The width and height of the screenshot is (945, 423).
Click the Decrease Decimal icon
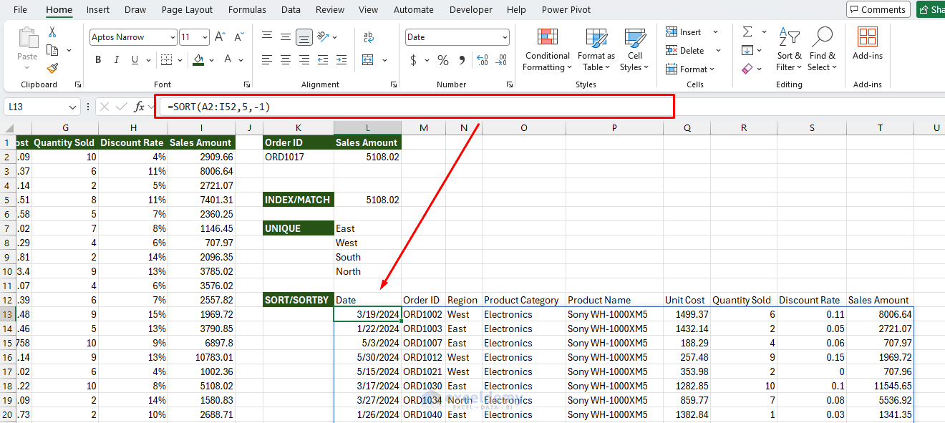tap(501, 60)
